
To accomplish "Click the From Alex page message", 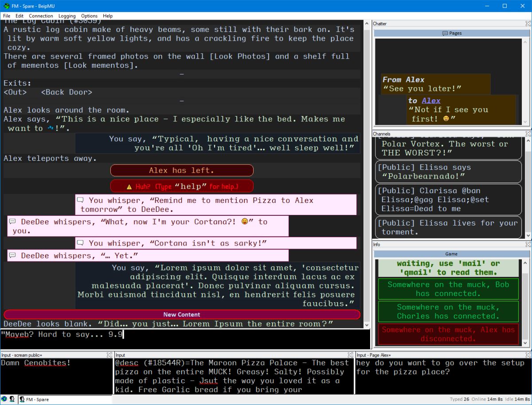I will pos(436,84).
